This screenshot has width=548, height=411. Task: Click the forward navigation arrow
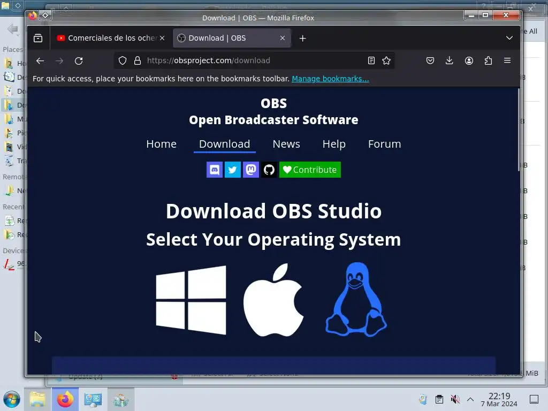(59, 61)
